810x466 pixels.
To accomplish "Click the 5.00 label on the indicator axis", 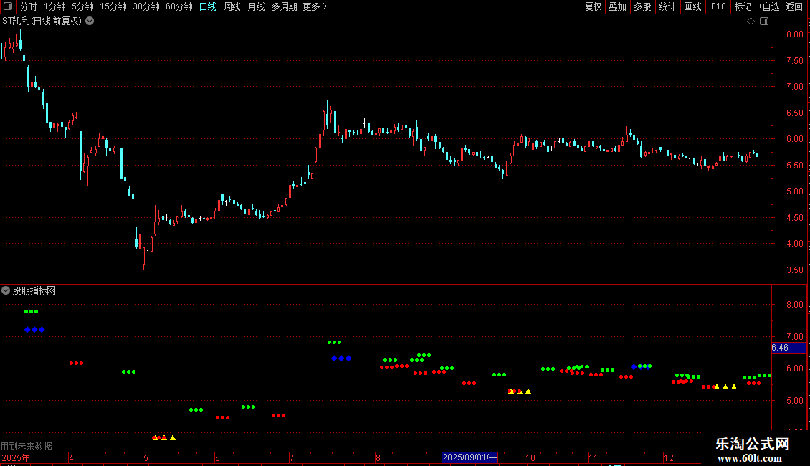I will click(x=794, y=400).
